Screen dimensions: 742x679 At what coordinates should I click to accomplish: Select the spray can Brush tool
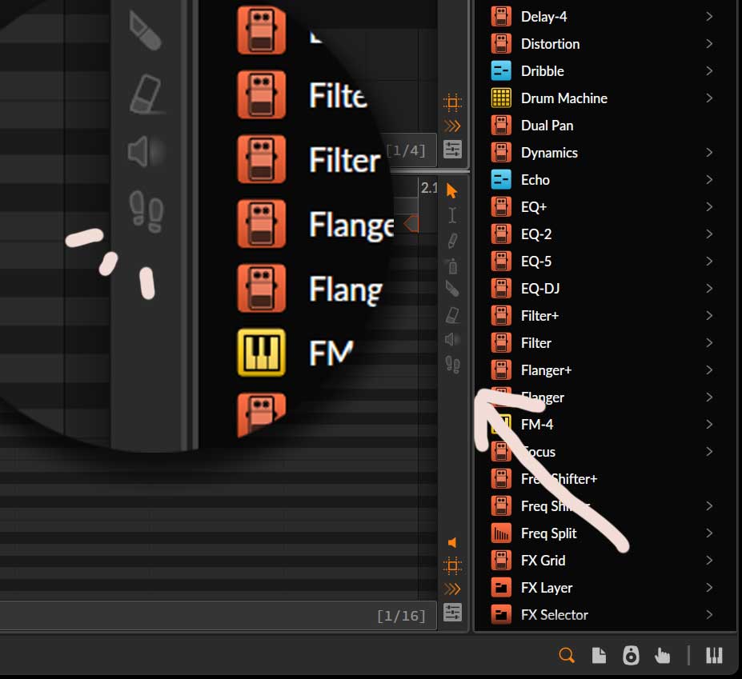pyautogui.click(x=452, y=266)
